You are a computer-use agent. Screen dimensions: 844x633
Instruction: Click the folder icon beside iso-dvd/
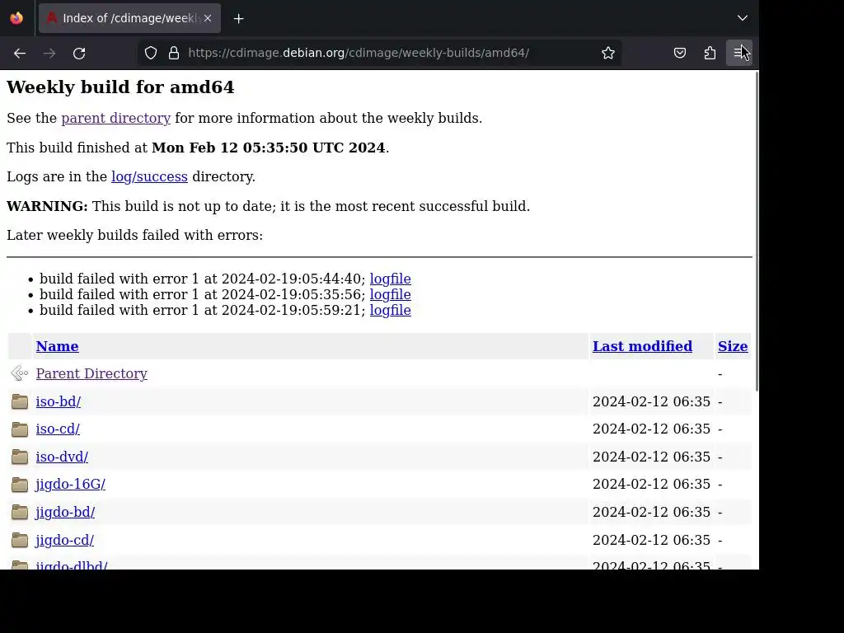(20, 457)
